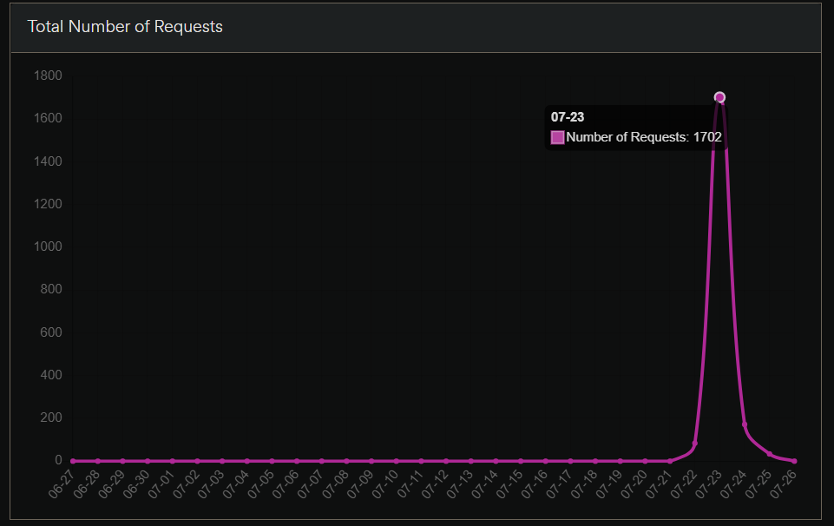Click the 1800 label on the y-axis
The width and height of the screenshot is (834, 526).
point(50,76)
